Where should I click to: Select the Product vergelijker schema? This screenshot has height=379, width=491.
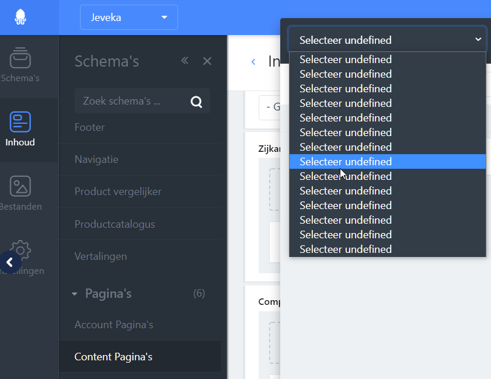[x=140, y=192]
